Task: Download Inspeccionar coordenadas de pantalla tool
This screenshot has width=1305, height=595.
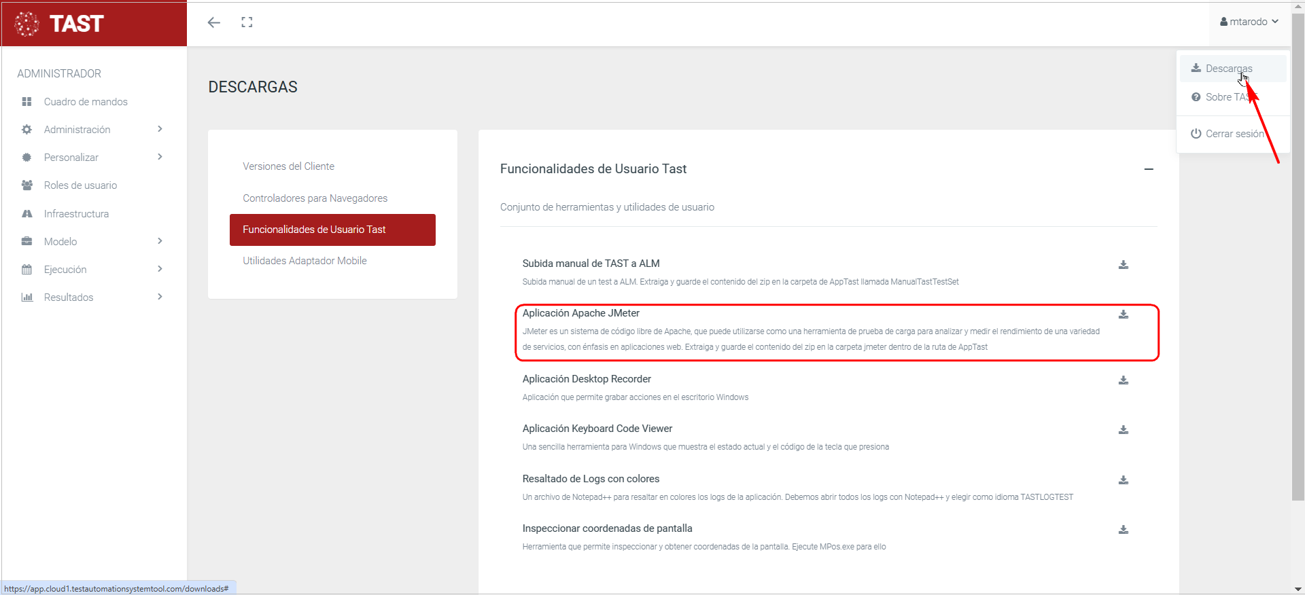Action: [x=1123, y=530]
